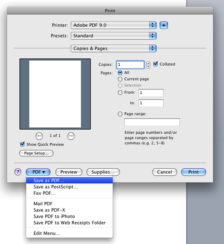Choose Save as PostScript… menu item

(69, 187)
